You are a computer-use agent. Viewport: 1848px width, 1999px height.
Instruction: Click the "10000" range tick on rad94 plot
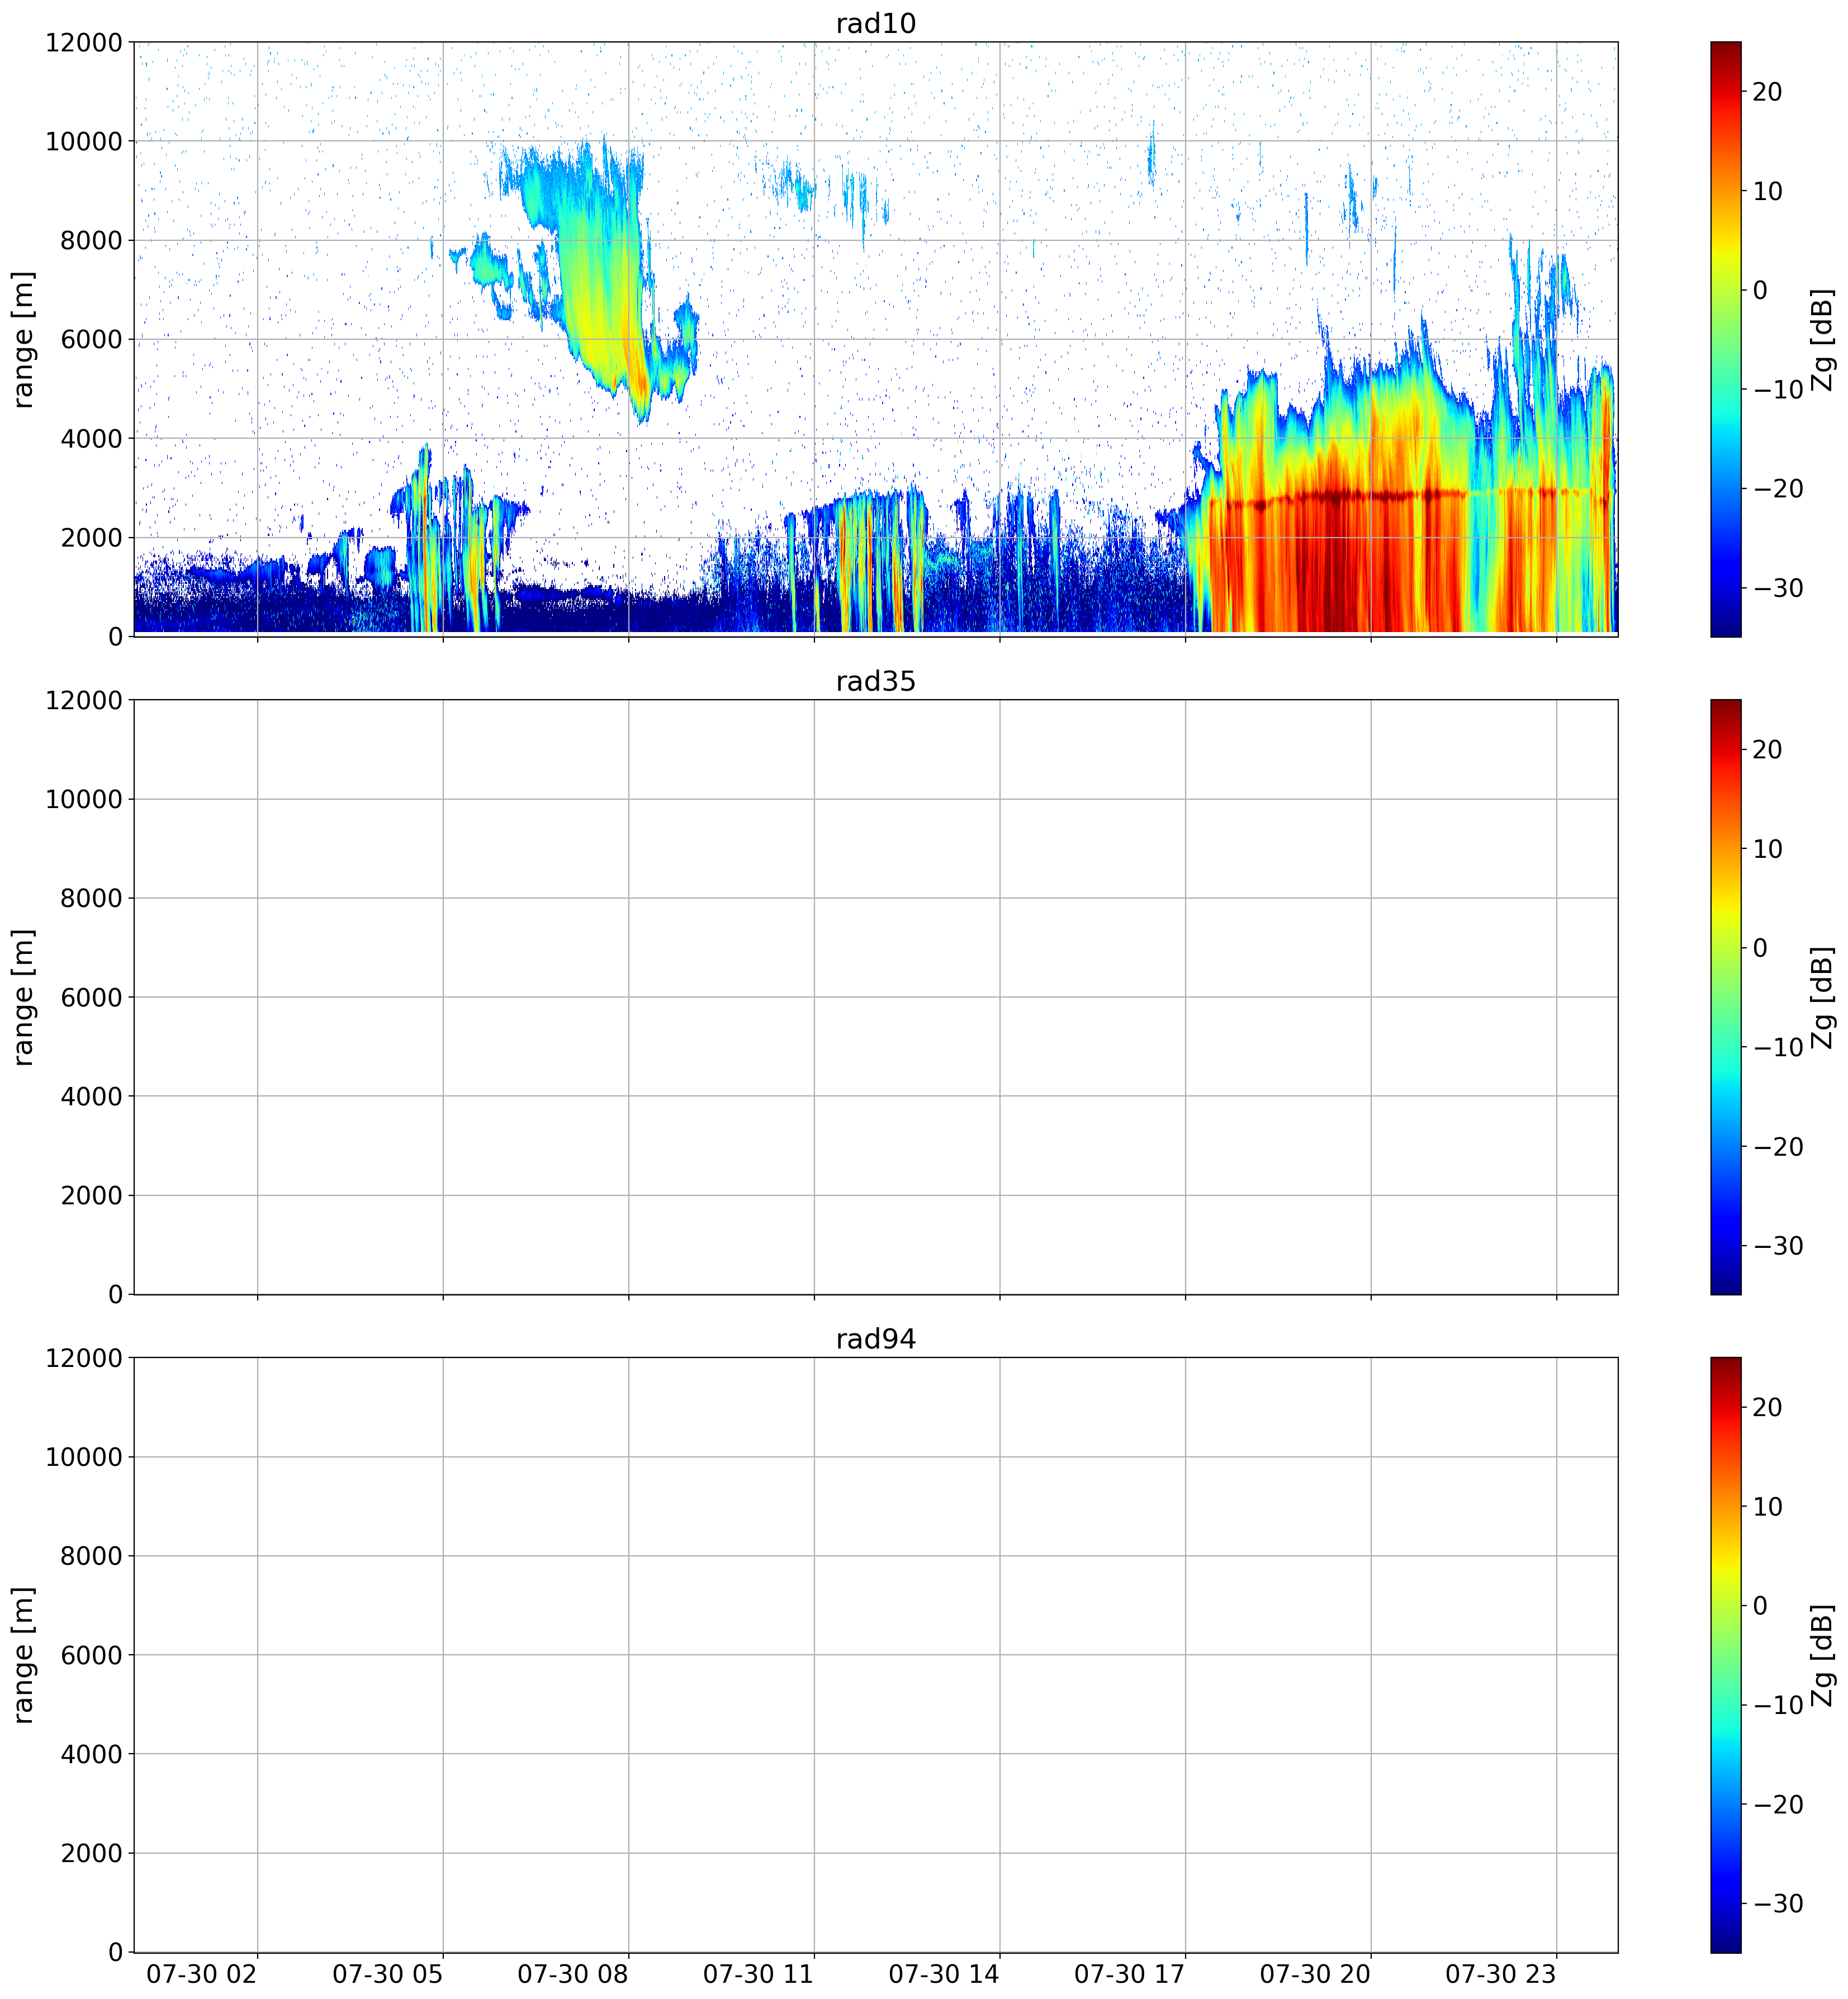coord(84,1457)
